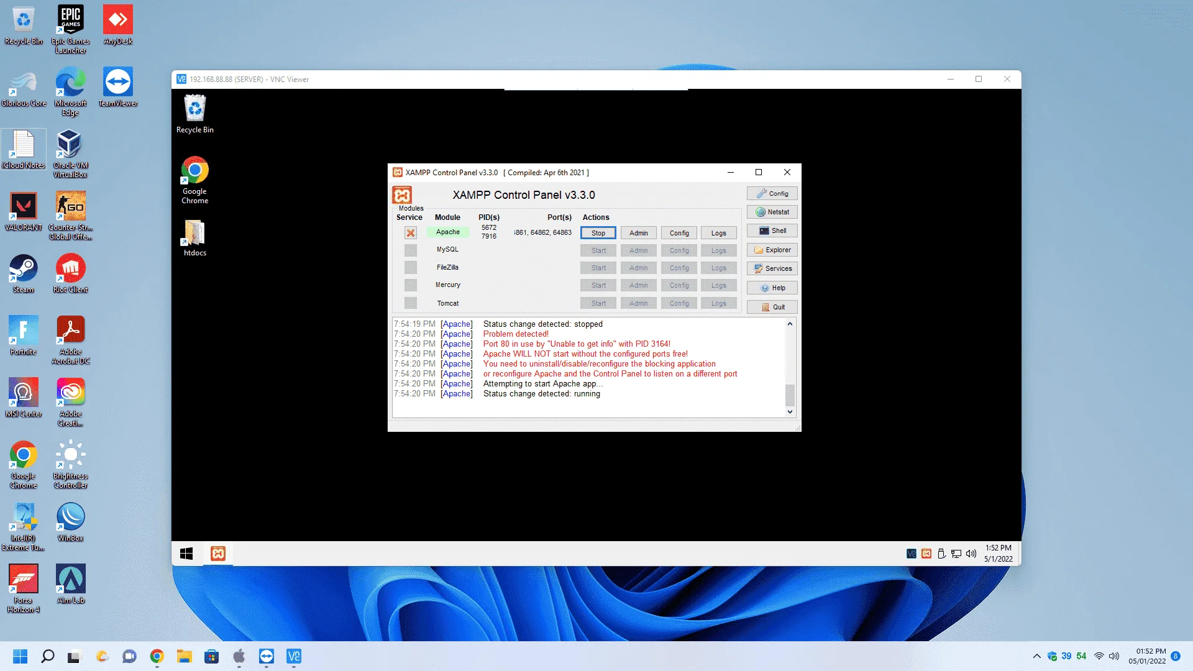
Task: Open host Windows Start button
Action: [20, 656]
